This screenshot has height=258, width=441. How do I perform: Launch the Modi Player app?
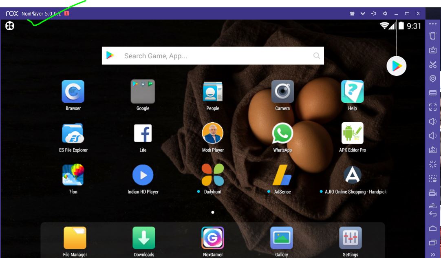click(213, 133)
